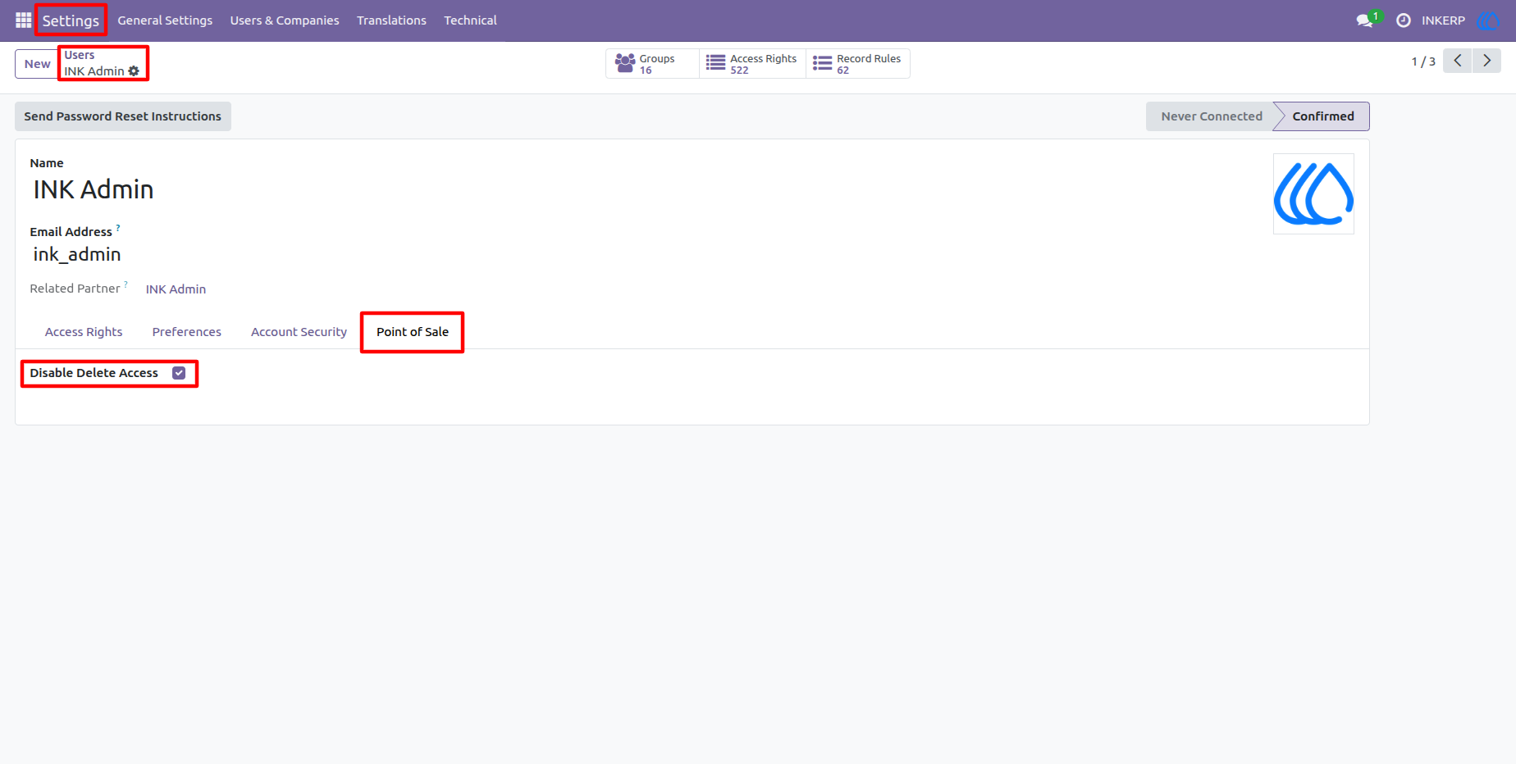Viewport: 1516px width, 764px height.
Task: Click the New button
Action: click(37, 64)
